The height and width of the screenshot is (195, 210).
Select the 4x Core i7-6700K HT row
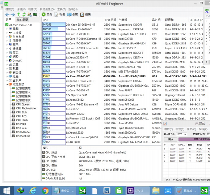click(123, 62)
